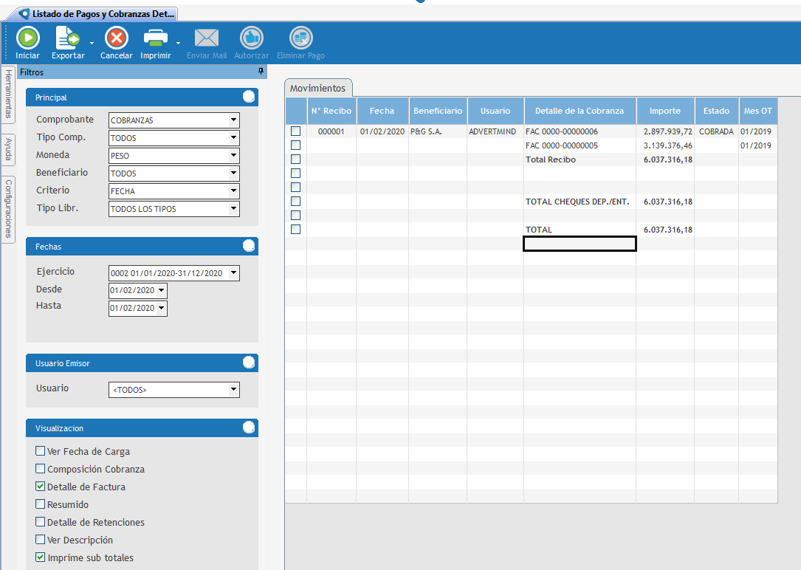Tick the Resumido checkbox
This screenshot has width=801, height=570.
41,505
